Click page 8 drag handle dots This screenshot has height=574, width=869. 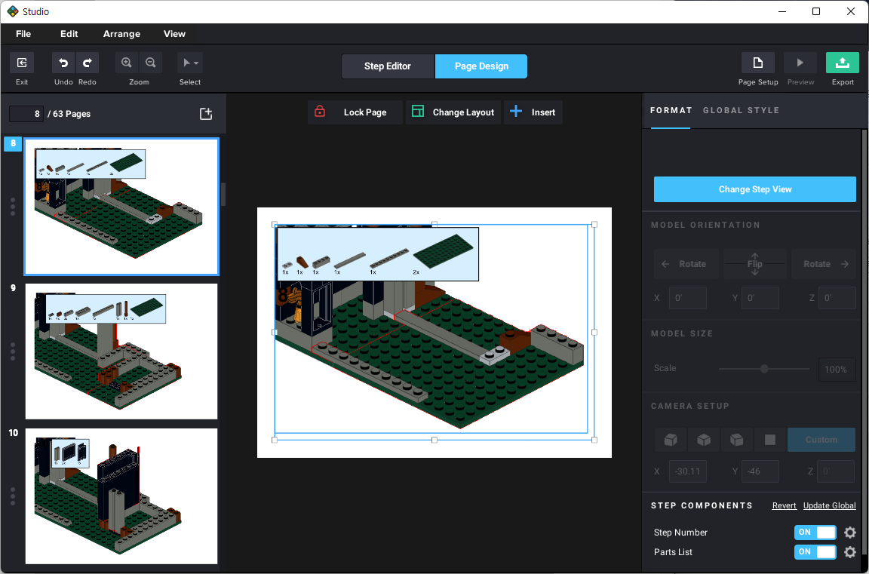(x=13, y=207)
